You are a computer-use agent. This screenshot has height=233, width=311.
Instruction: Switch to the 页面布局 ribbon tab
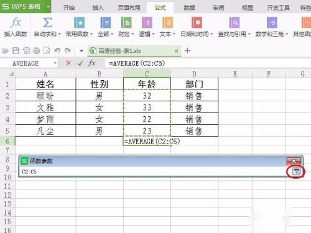click(x=129, y=8)
